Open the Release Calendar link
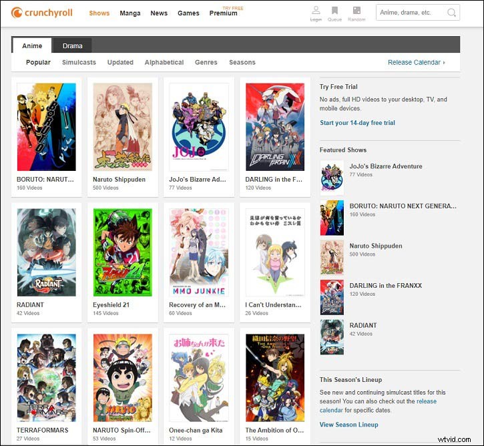484x446 pixels. pos(417,62)
